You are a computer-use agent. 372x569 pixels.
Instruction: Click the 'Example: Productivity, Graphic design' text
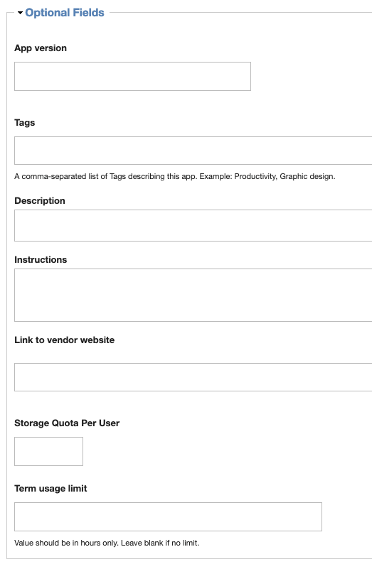pos(267,176)
